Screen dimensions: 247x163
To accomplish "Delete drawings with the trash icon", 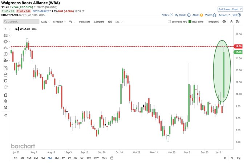I will point(5,95).
